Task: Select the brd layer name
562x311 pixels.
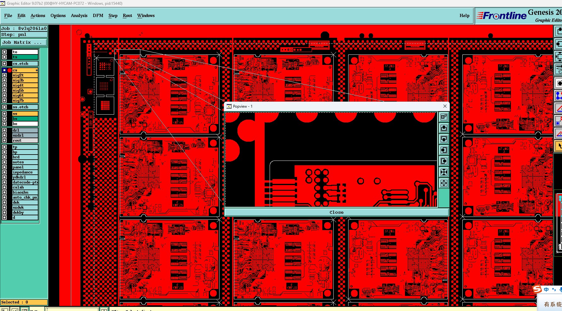Action: coord(25,157)
